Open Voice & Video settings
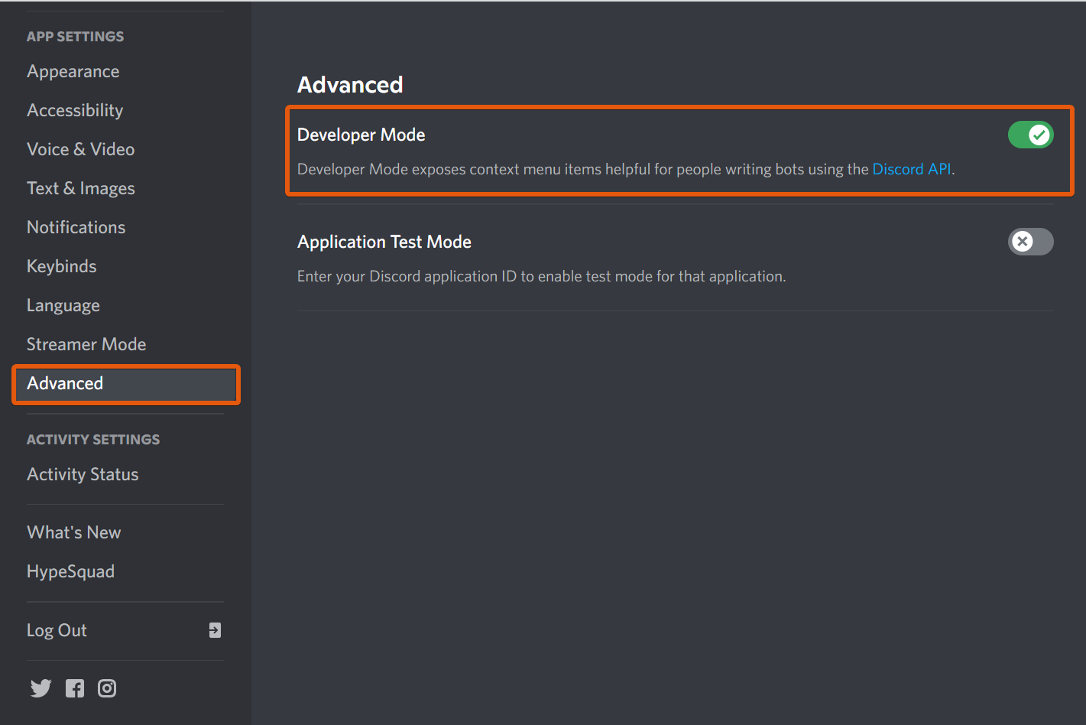The width and height of the screenshot is (1086, 725). [x=81, y=150]
